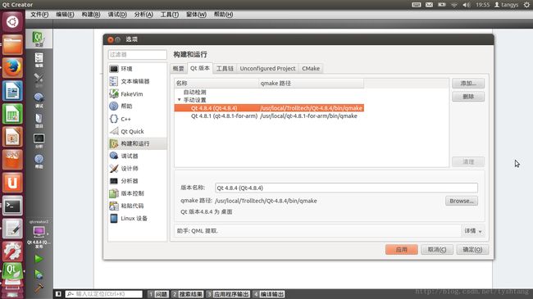Click the Browse... button

pyautogui.click(x=462, y=201)
